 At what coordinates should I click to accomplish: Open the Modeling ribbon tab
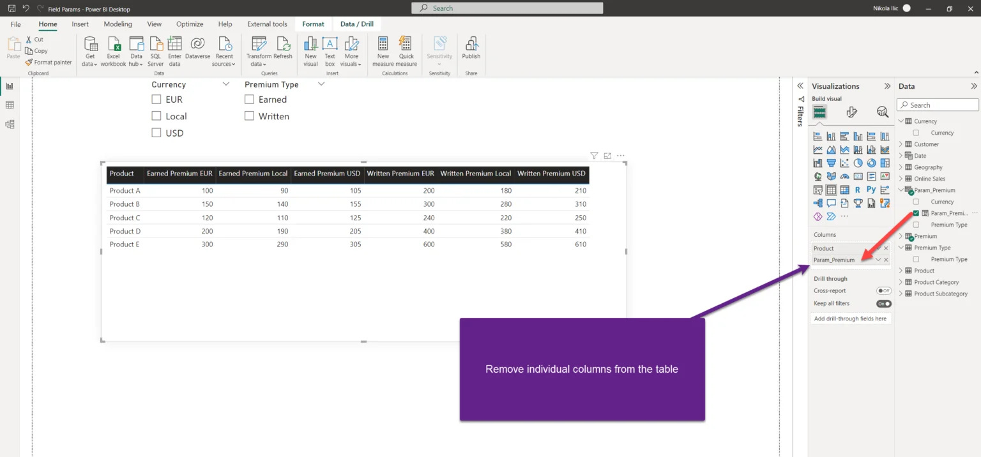tap(118, 24)
